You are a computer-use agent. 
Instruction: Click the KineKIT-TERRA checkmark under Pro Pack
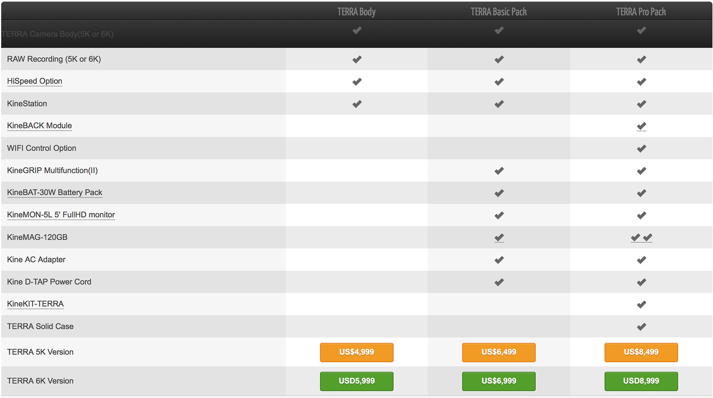coord(641,304)
